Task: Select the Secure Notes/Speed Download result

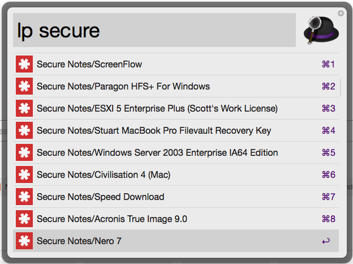Action: (x=101, y=197)
